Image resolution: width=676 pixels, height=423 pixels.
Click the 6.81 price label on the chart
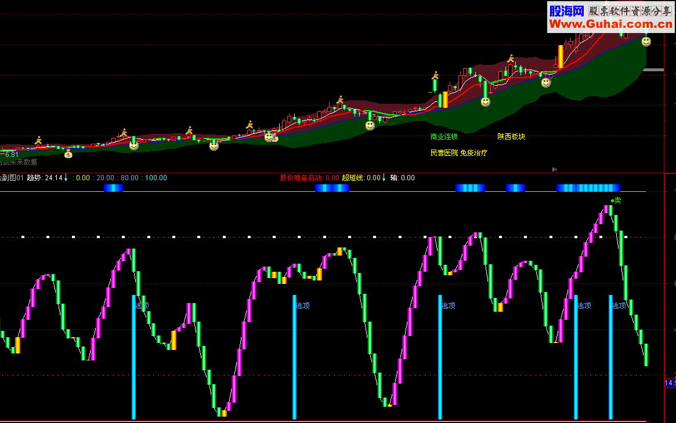(x=12, y=155)
